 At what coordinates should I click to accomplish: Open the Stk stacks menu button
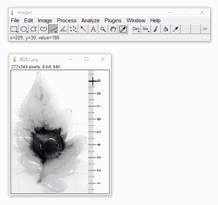(146, 29)
